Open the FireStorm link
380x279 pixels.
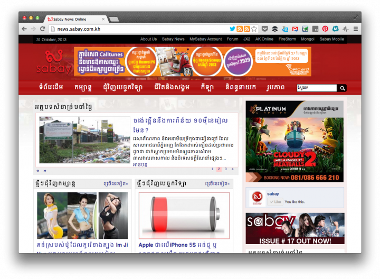pyautogui.click(x=287, y=39)
